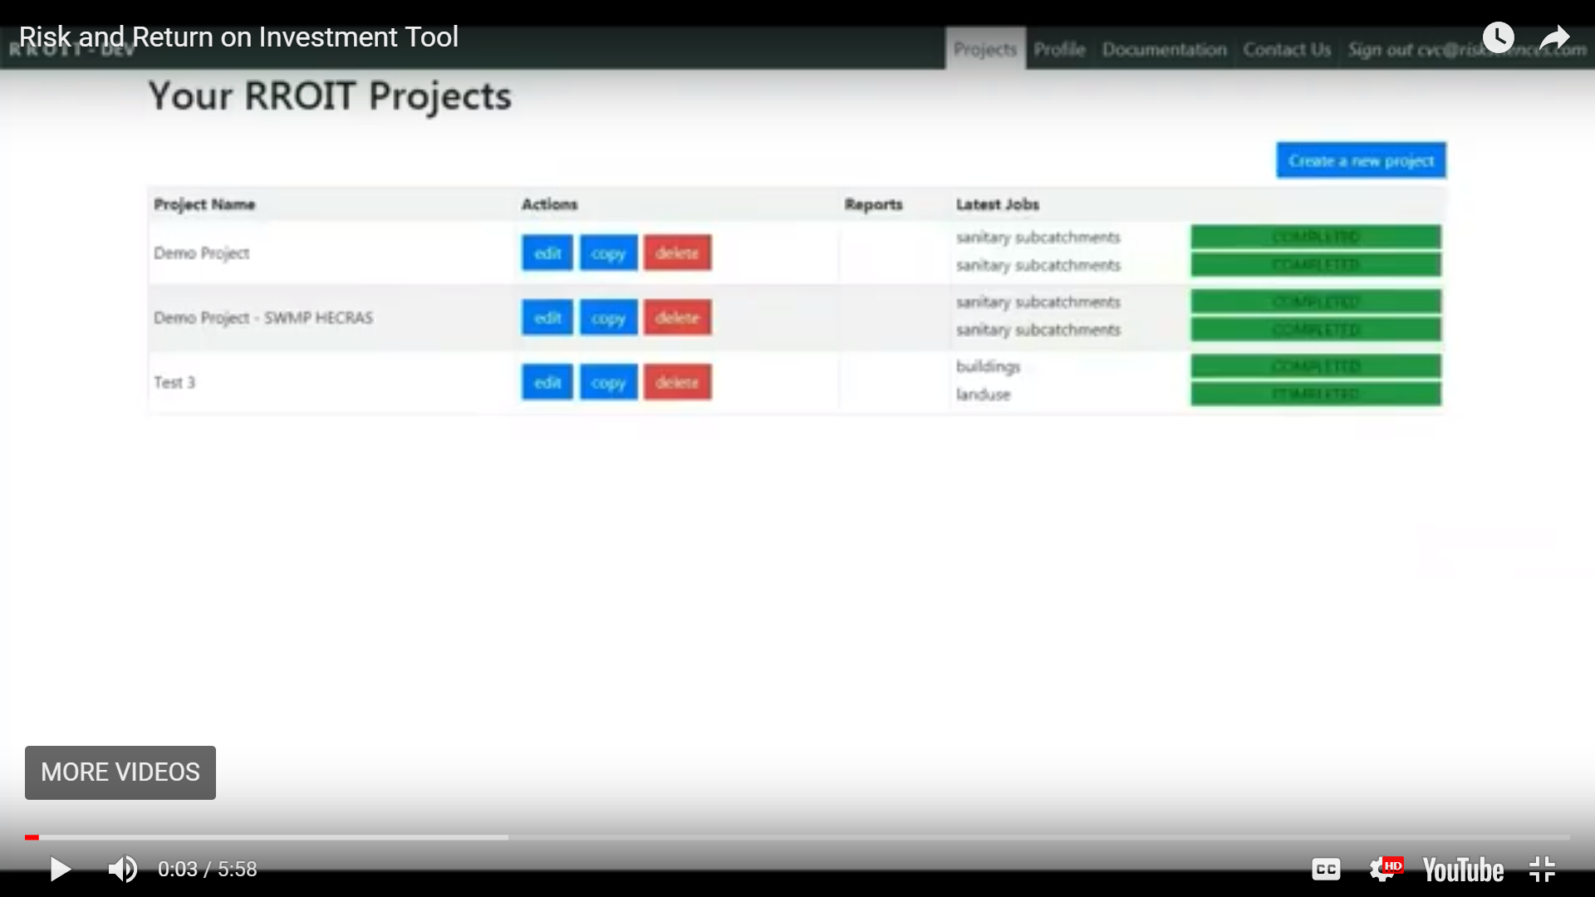The image size is (1595, 897).
Task: Edit the Demo Project
Action: [x=547, y=253]
